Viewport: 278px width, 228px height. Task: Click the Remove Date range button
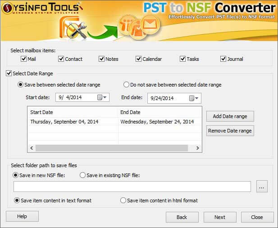coord(230,131)
